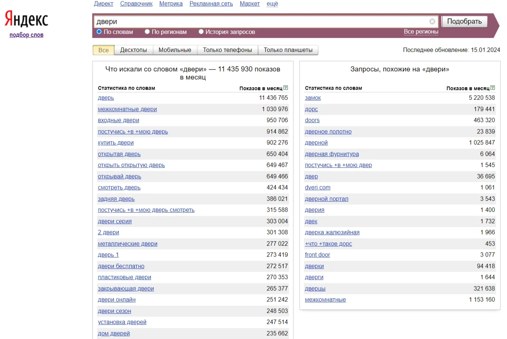Open the 'открыть открытую дверь' link

(x=131, y=165)
